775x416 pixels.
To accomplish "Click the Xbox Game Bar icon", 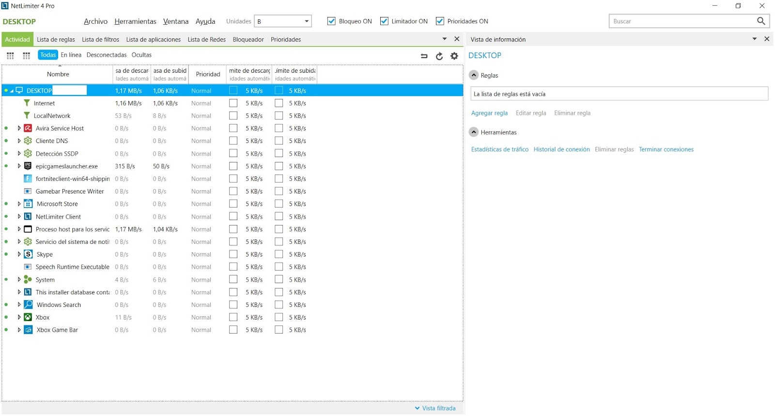I will tap(29, 330).
